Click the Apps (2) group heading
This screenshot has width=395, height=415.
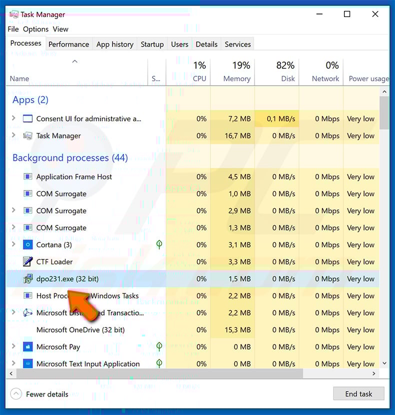30,100
